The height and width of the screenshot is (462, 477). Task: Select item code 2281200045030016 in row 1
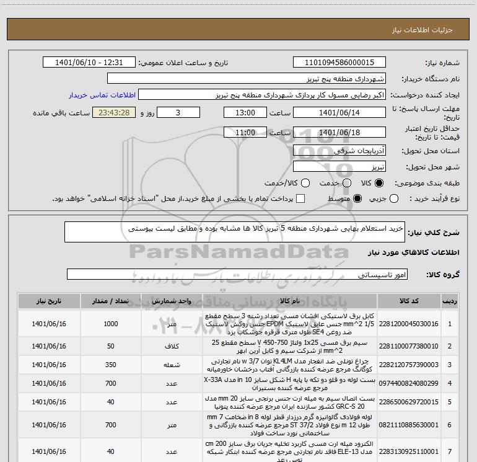(409, 324)
